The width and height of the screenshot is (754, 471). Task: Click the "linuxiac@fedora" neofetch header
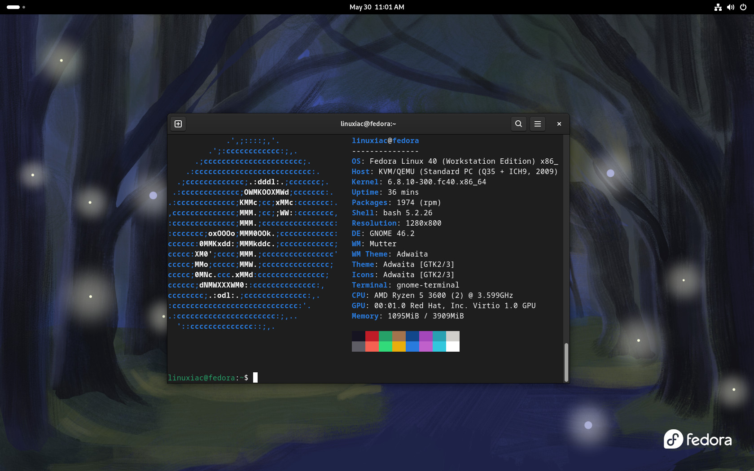[385, 141]
